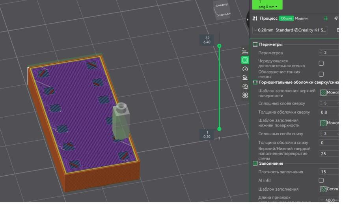Open the speed settings gauge icon
The height and width of the screenshot is (204, 343).
click(245, 69)
